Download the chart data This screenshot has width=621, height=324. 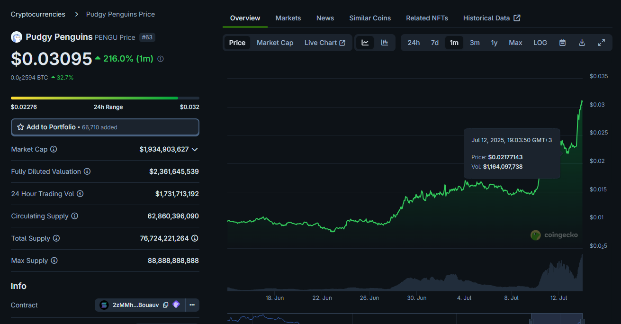tap(582, 43)
